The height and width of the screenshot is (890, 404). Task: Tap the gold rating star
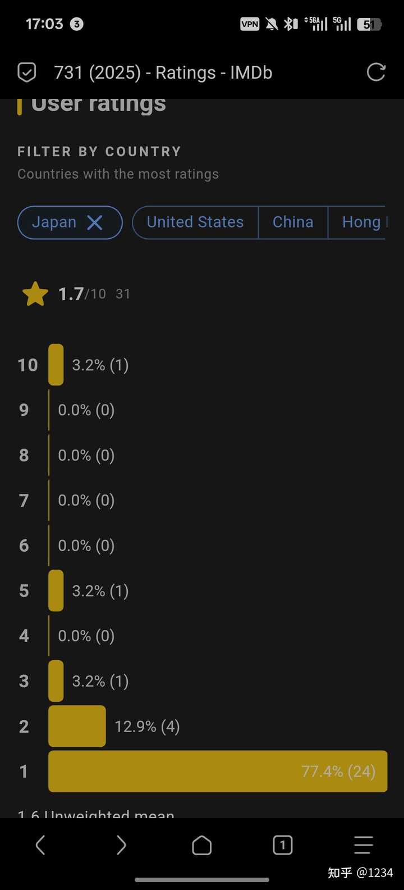[x=35, y=294]
